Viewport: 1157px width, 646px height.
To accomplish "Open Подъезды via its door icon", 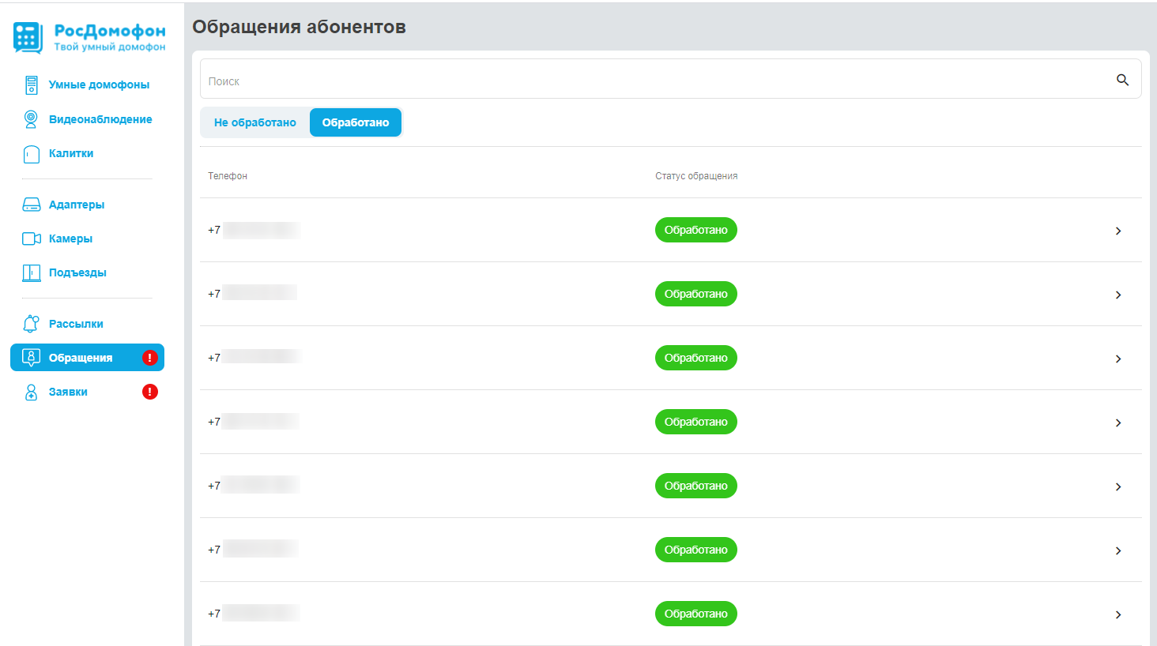I will pos(31,272).
